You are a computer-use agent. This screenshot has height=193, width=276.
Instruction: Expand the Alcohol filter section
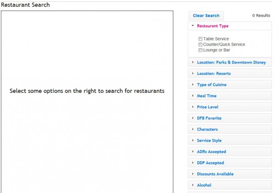204,185
